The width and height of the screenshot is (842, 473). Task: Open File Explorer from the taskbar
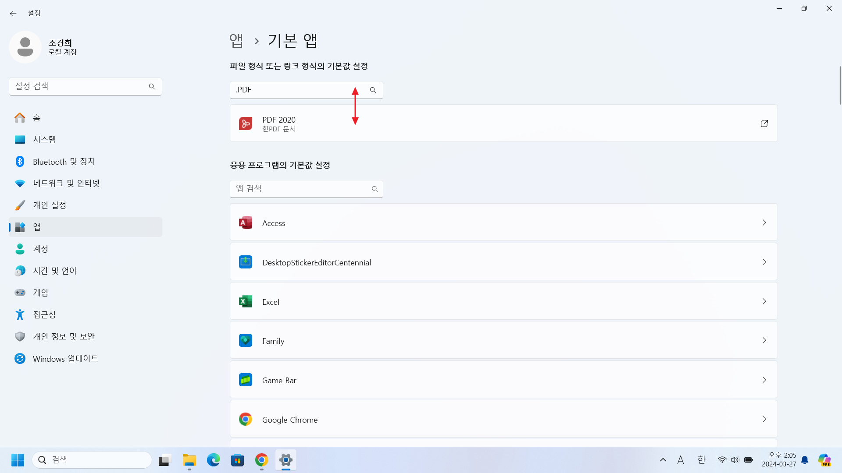click(189, 460)
